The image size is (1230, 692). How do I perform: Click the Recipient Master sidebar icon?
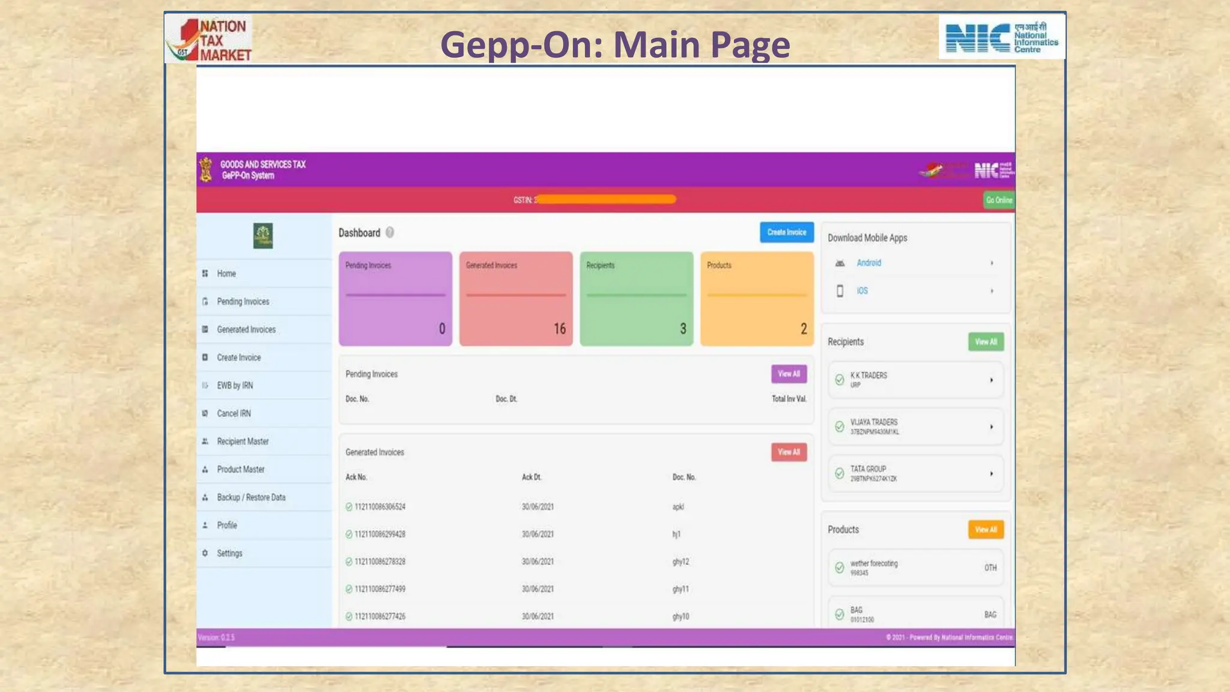tap(205, 441)
